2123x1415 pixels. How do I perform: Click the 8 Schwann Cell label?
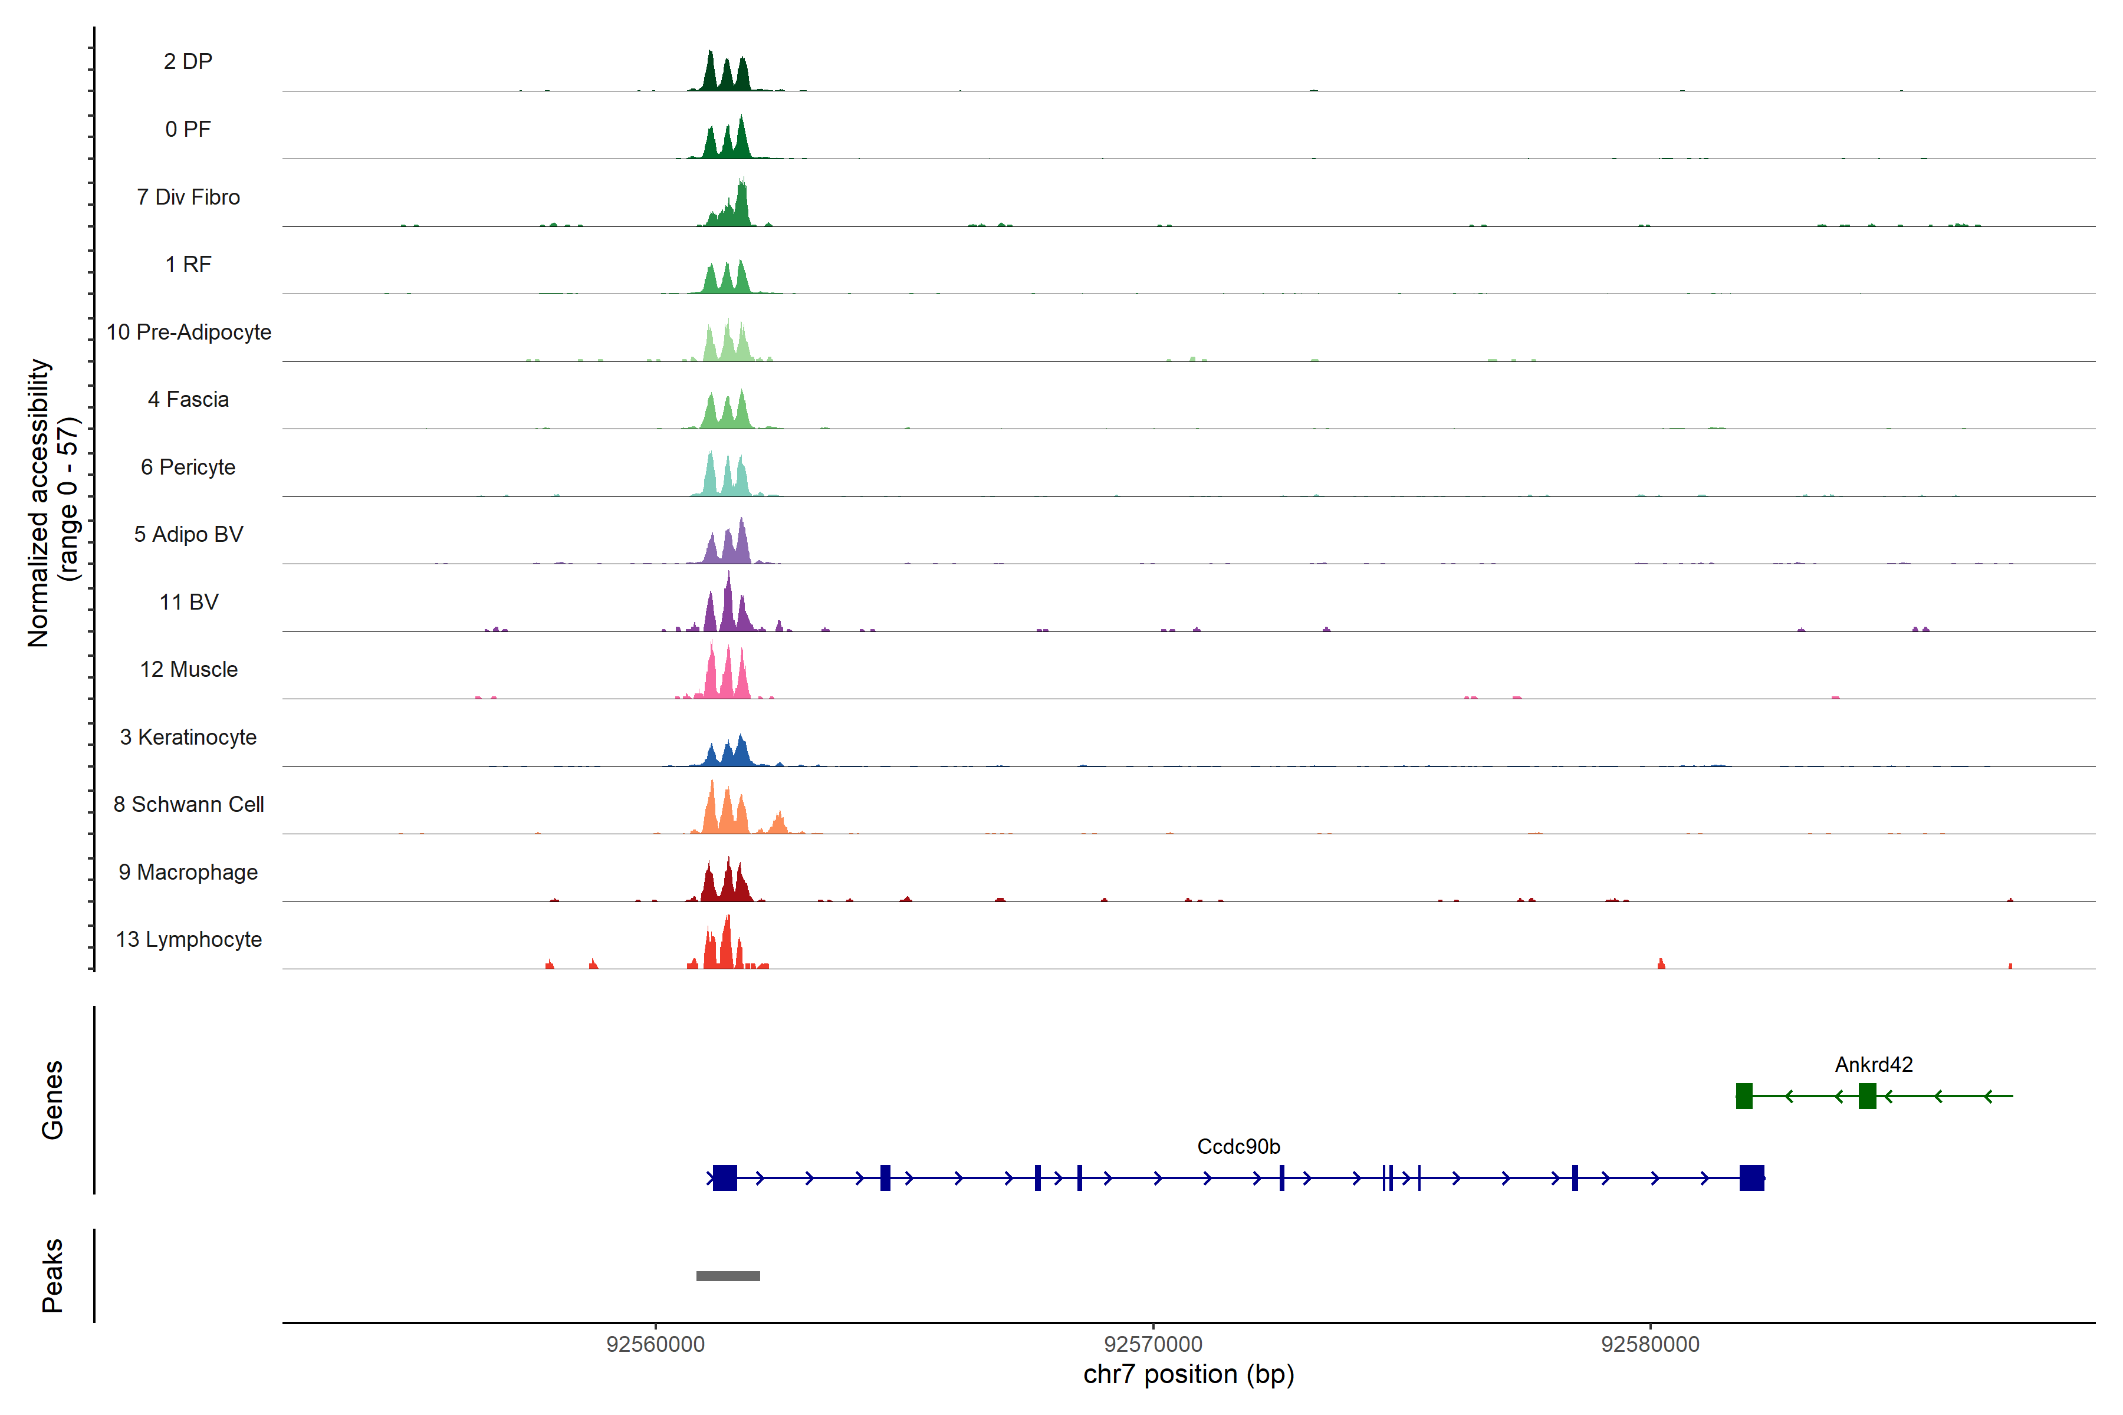click(188, 804)
